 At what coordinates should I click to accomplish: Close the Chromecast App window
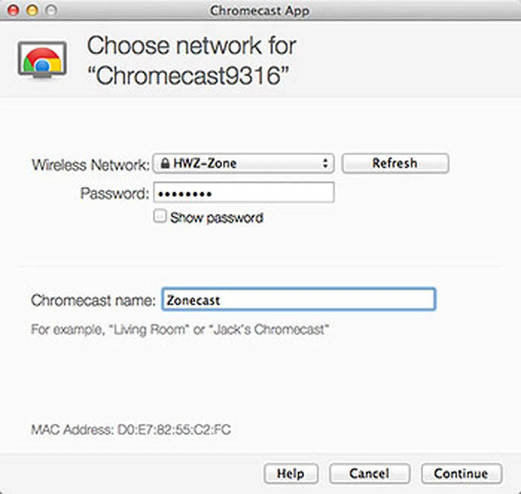coord(13,10)
